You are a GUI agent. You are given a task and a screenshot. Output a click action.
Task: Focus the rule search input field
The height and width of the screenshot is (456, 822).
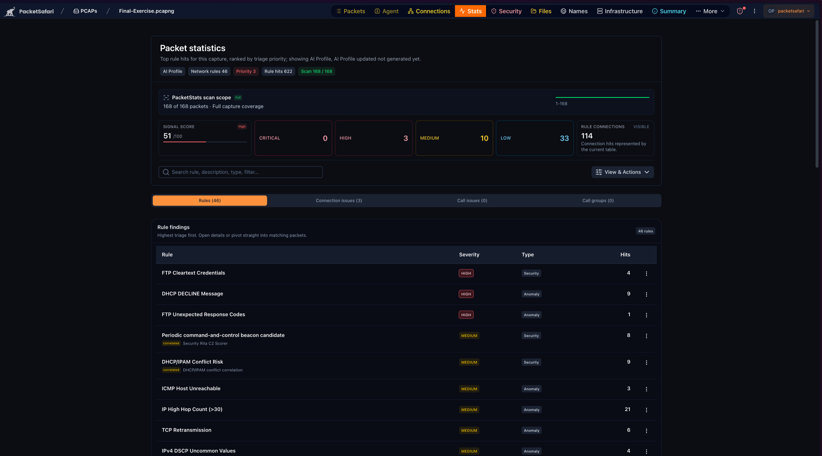pos(240,172)
